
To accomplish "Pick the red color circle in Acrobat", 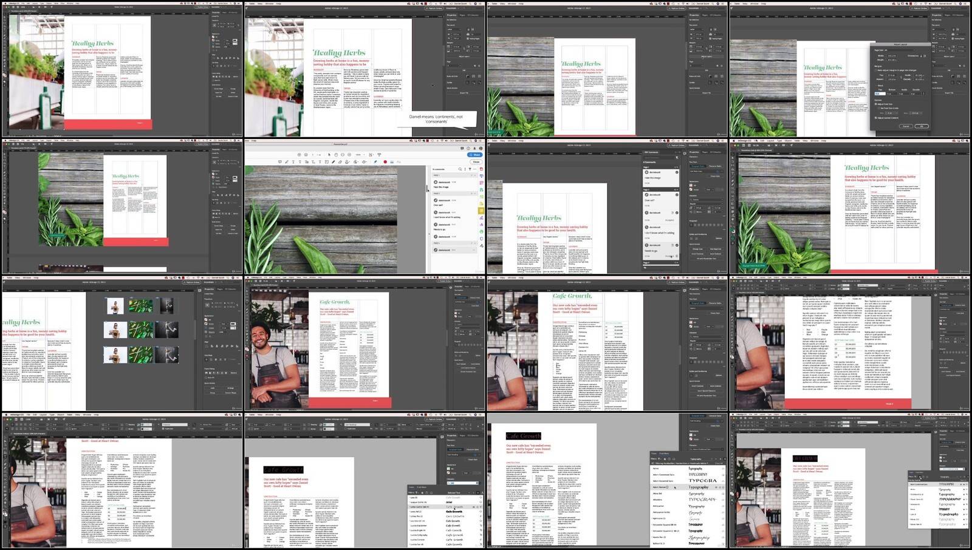I will click(385, 162).
